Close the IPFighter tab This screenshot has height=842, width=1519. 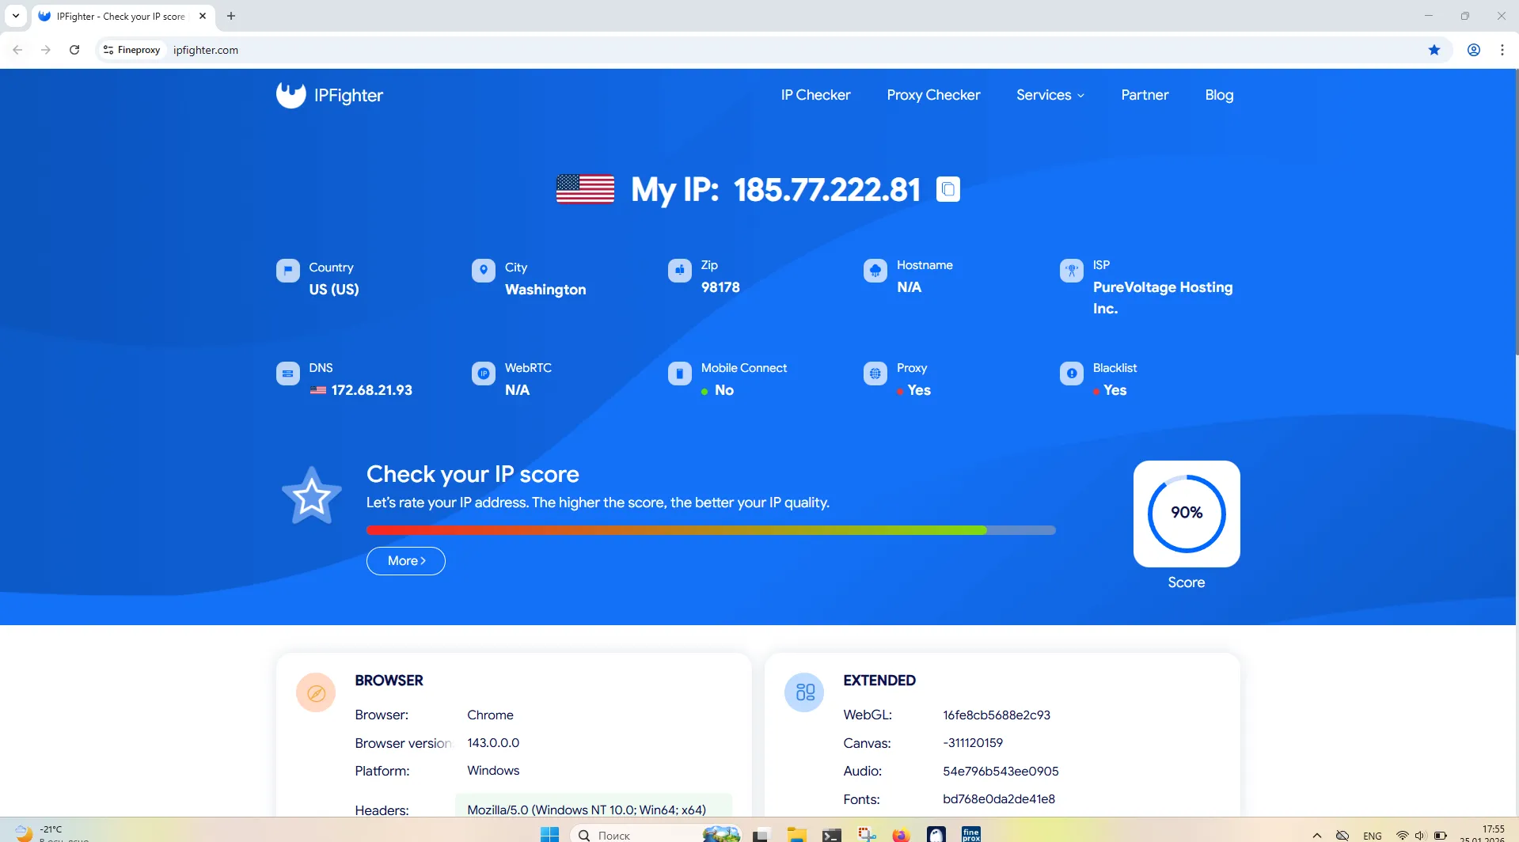[x=203, y=16]
